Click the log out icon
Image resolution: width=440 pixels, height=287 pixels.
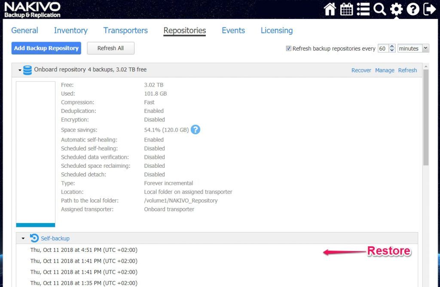click(x=429, y=9)
